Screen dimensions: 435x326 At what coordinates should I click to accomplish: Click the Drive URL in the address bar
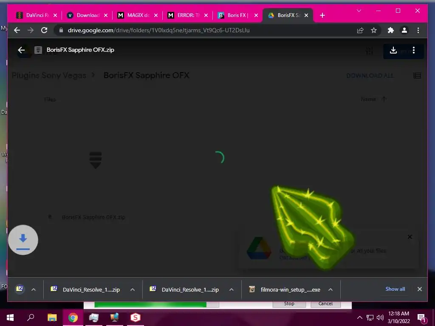(159, 30)
